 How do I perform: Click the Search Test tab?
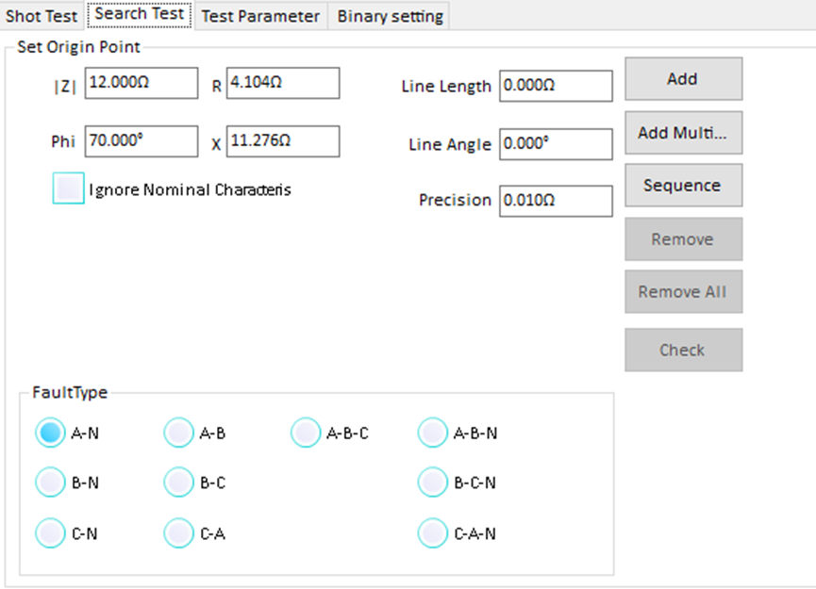click(x=140, y=15)
